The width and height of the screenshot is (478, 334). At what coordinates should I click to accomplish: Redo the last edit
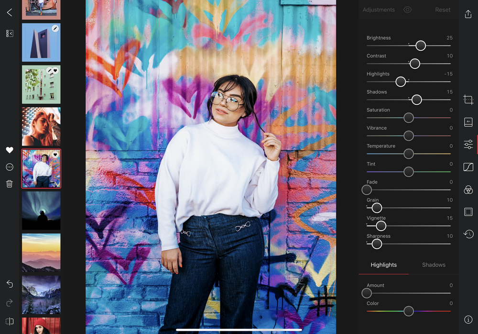pyautogui.click(x=10, y=302)
